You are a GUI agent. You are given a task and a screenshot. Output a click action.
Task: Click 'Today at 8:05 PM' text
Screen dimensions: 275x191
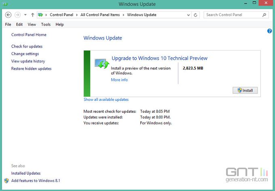pos(155,111)
